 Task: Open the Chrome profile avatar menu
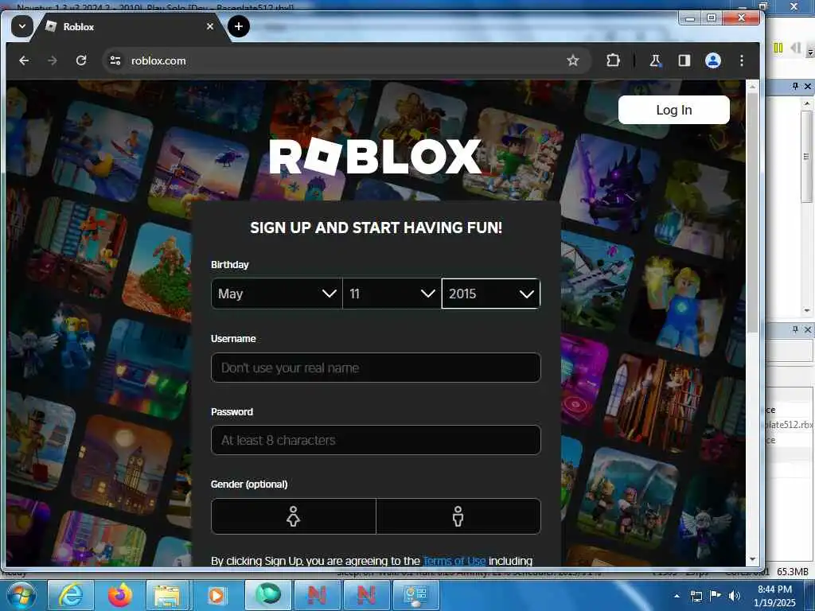click(712, 60)
